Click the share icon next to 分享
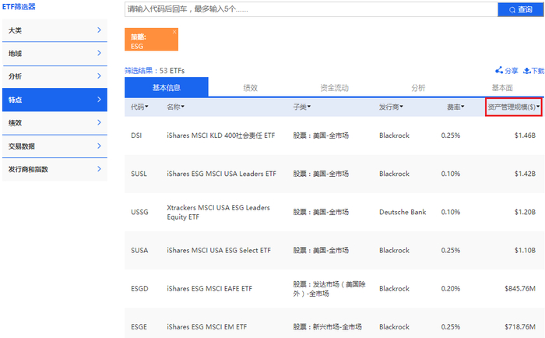The height and width of the screenshot is (338, 545). [499, 70]
